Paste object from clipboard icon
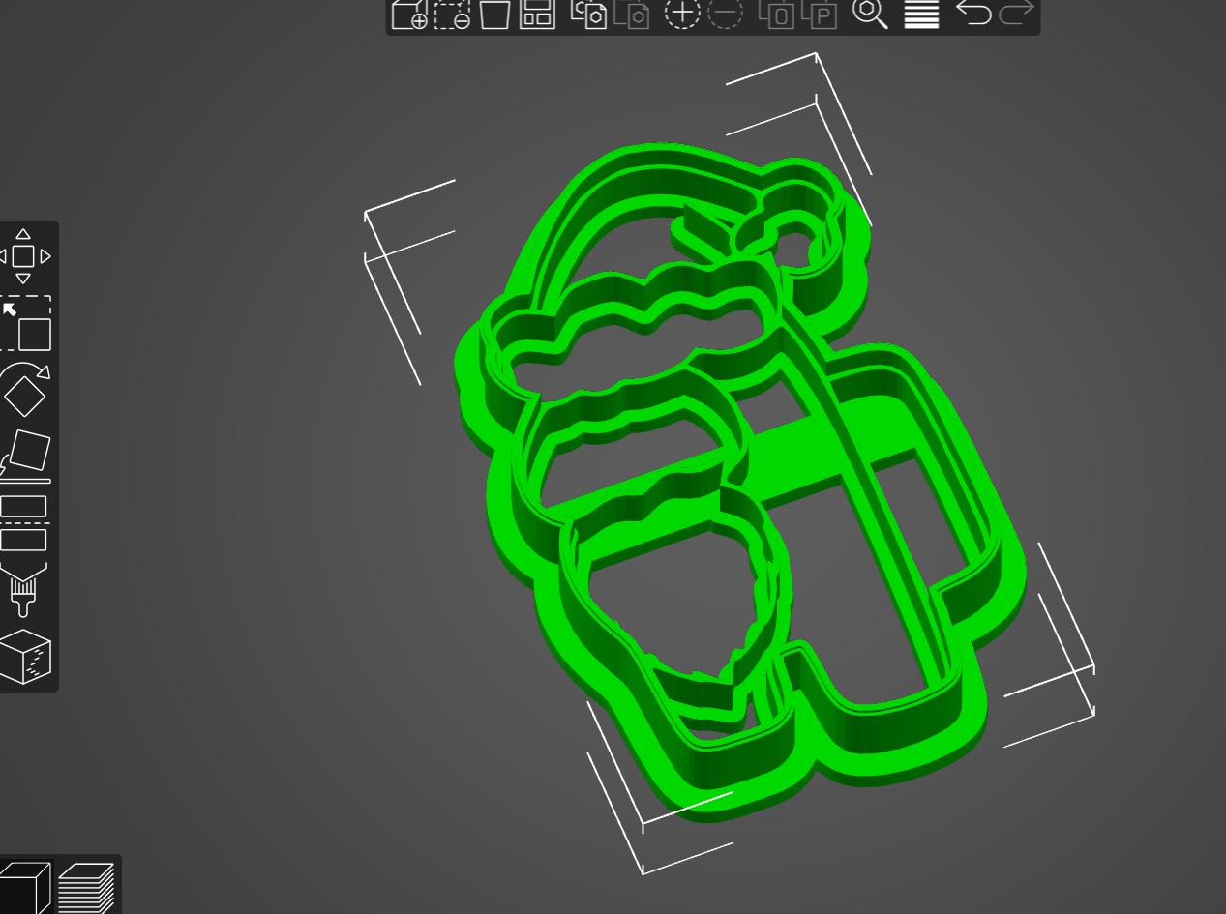 click(x=632, y=14)
